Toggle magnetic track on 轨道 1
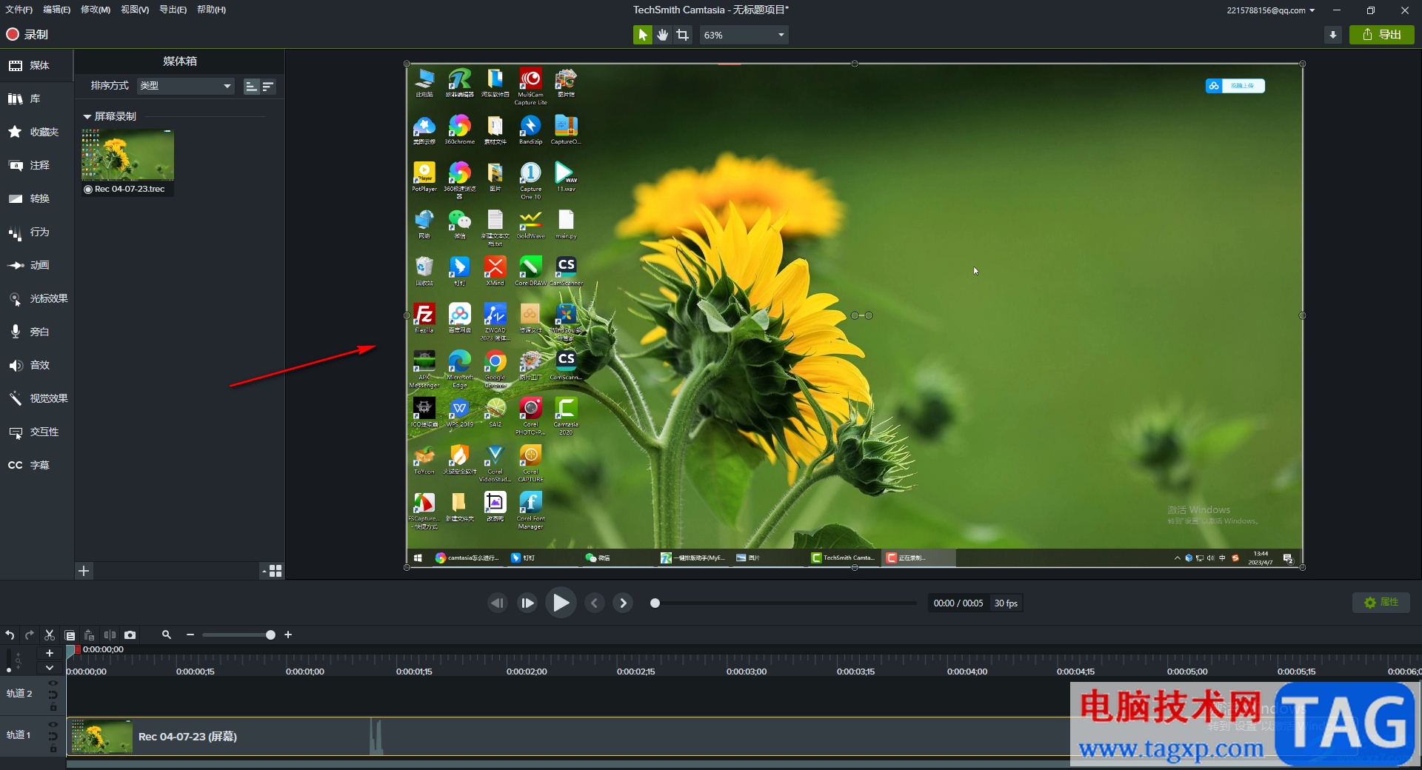Screen dimensions: 1422x770 (x=53, y=736)
